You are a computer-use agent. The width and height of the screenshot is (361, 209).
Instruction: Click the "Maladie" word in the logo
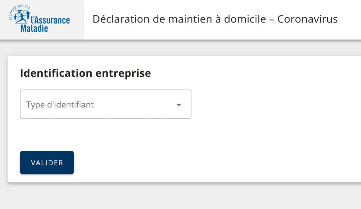34,28
